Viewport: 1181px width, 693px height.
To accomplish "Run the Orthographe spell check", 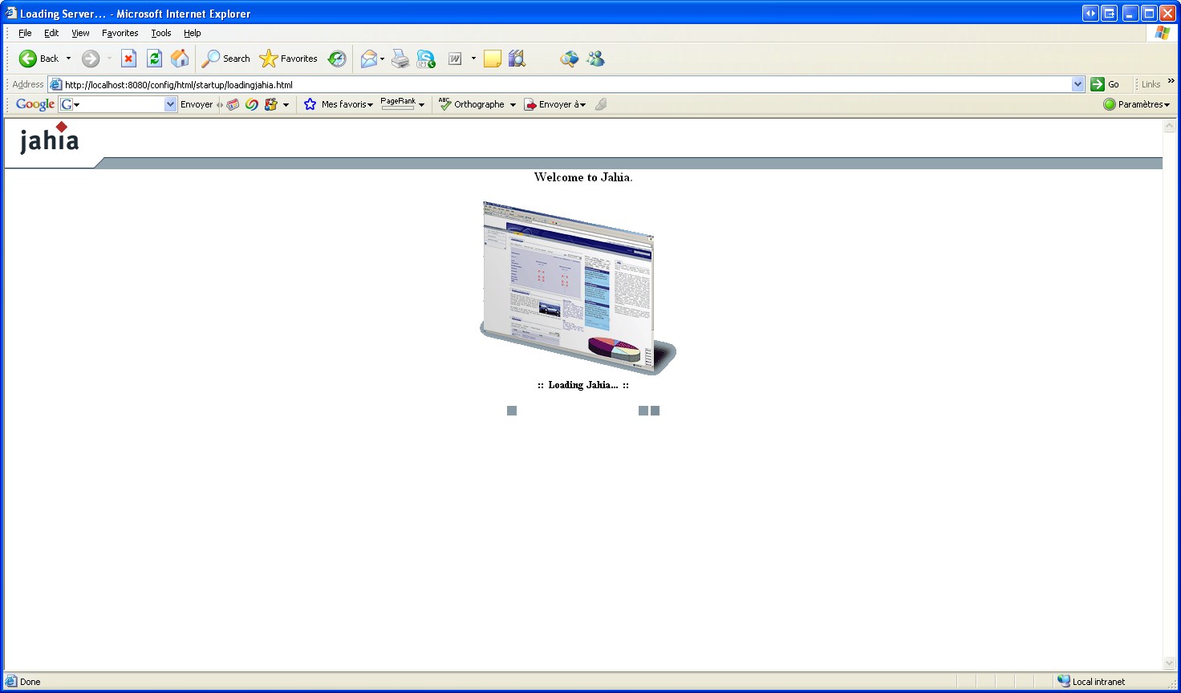I will coord(472,104).
